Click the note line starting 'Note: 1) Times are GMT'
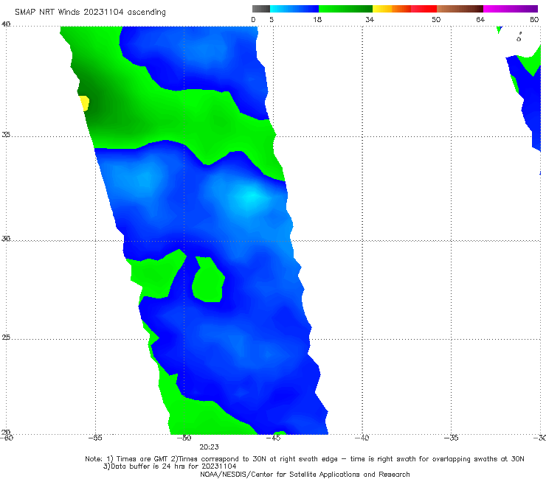This screenshot has height=479, width=546. [x=305, y=459]
